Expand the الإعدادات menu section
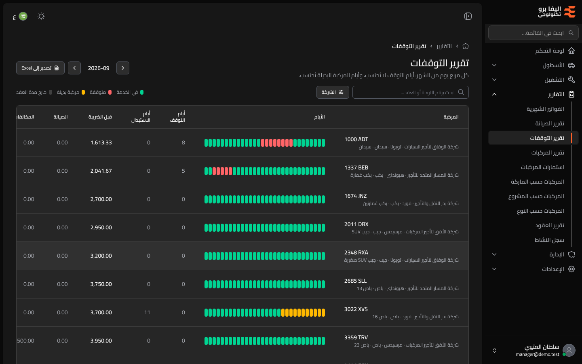This screenshot has height=364, width=582. pyautogui.click(x=494, y=269)
